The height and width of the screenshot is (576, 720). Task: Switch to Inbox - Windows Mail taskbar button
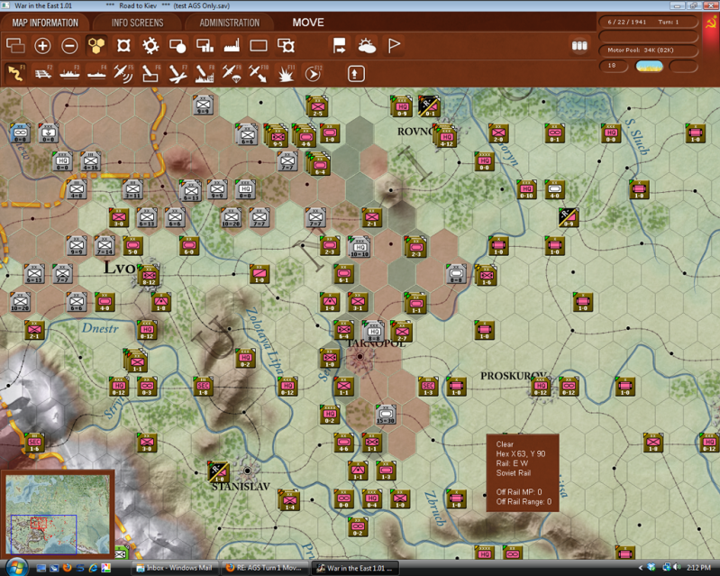click(176, 568)
